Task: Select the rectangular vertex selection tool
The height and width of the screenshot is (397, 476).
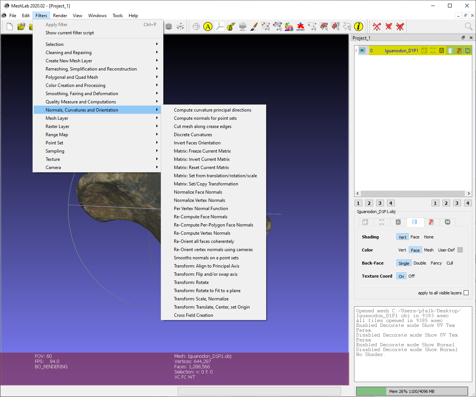Action: pos(312,26)
